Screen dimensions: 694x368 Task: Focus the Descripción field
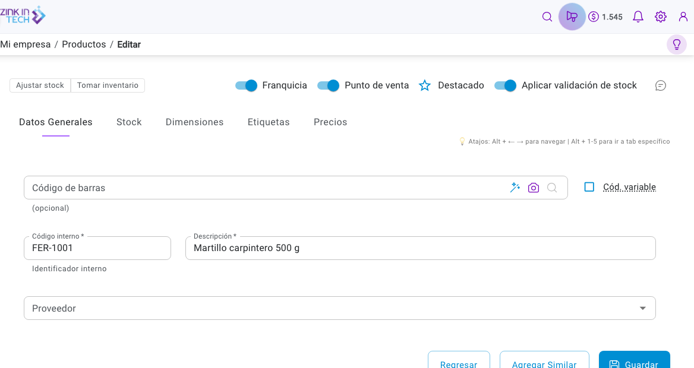(x=421, y=248)
